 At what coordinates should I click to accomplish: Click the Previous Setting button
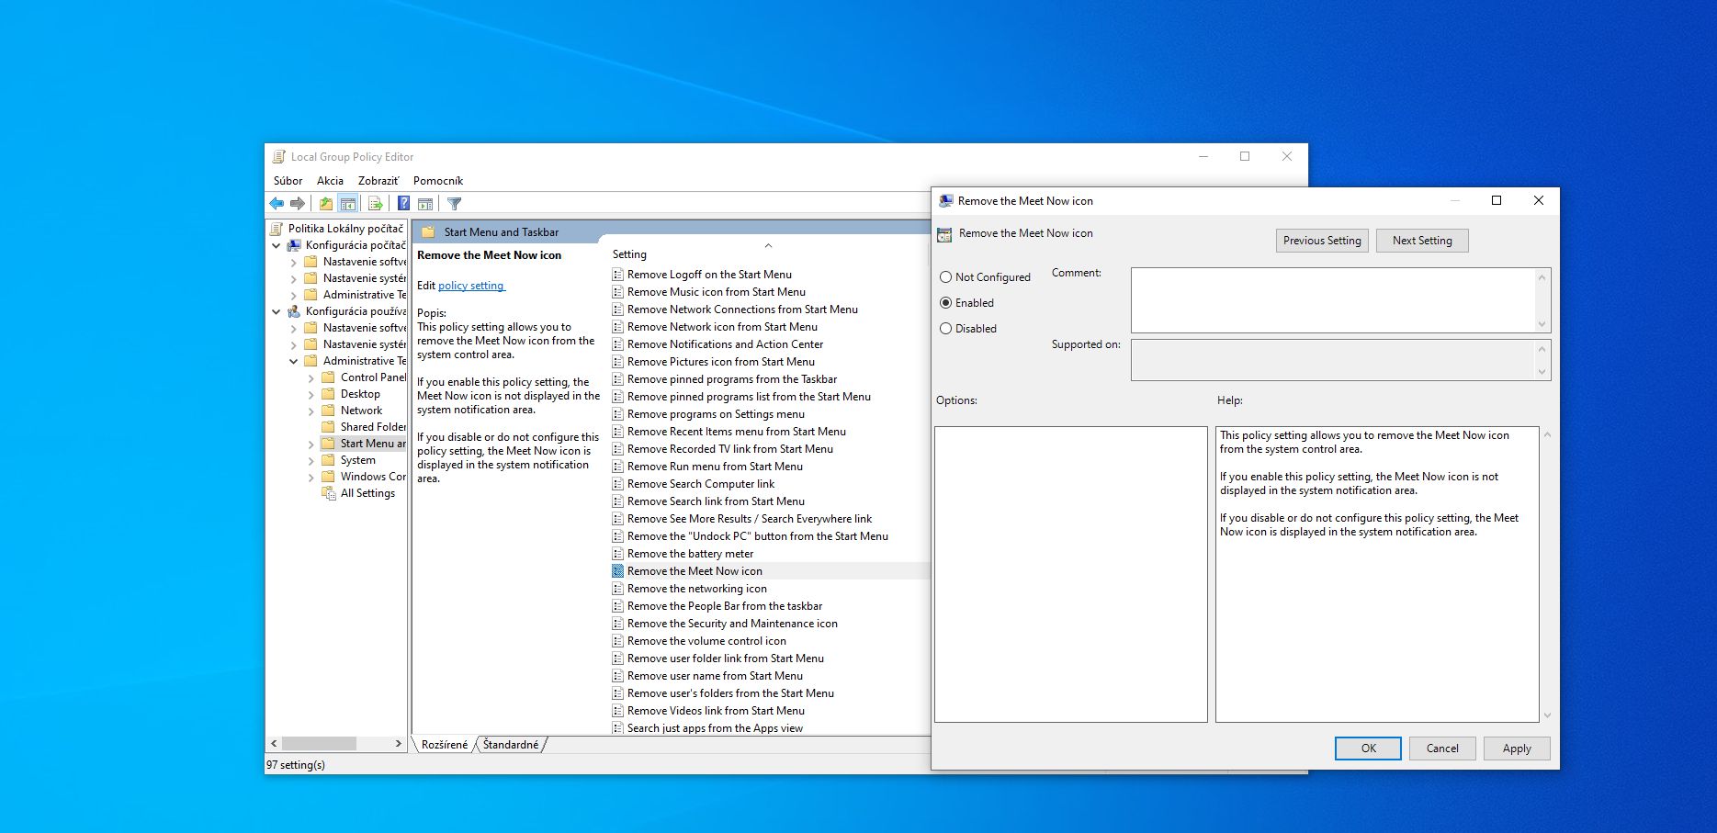[x=1322, y=241]
